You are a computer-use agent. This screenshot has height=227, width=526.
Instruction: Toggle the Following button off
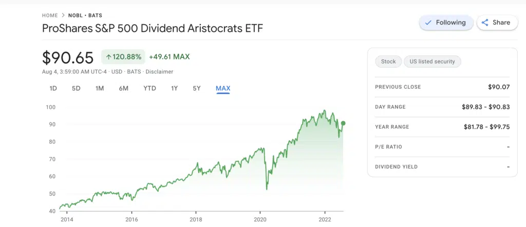pyautogui.click(x=446, y=23)
